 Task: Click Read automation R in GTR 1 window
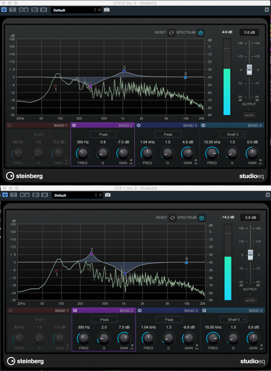22,195
